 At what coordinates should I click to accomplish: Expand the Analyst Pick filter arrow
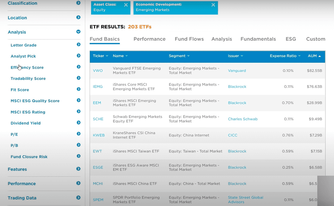pyautogui.click(x=79, y=56)
